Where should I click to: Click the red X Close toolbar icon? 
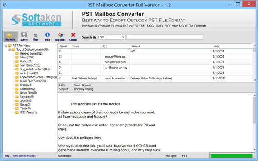73,35
